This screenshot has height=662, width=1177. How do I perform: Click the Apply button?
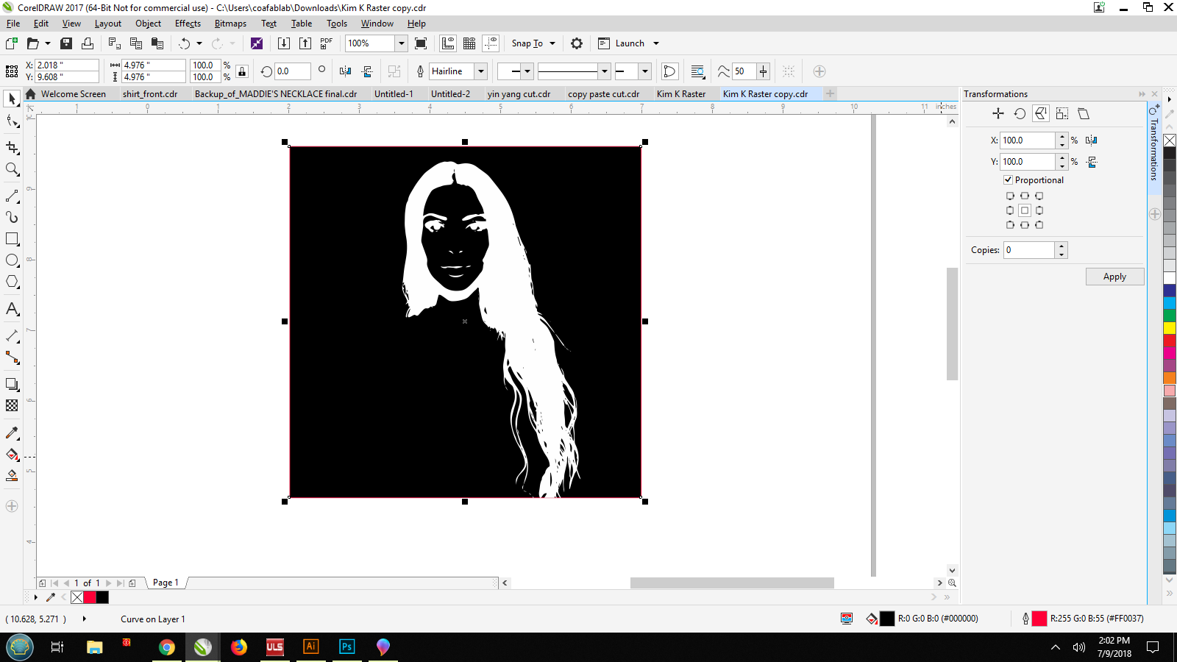pyautogui.click(x=1114, y=277)
